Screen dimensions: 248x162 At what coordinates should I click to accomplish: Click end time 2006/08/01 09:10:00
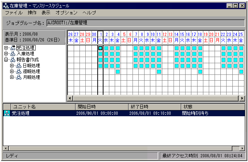tap(150, 113)
